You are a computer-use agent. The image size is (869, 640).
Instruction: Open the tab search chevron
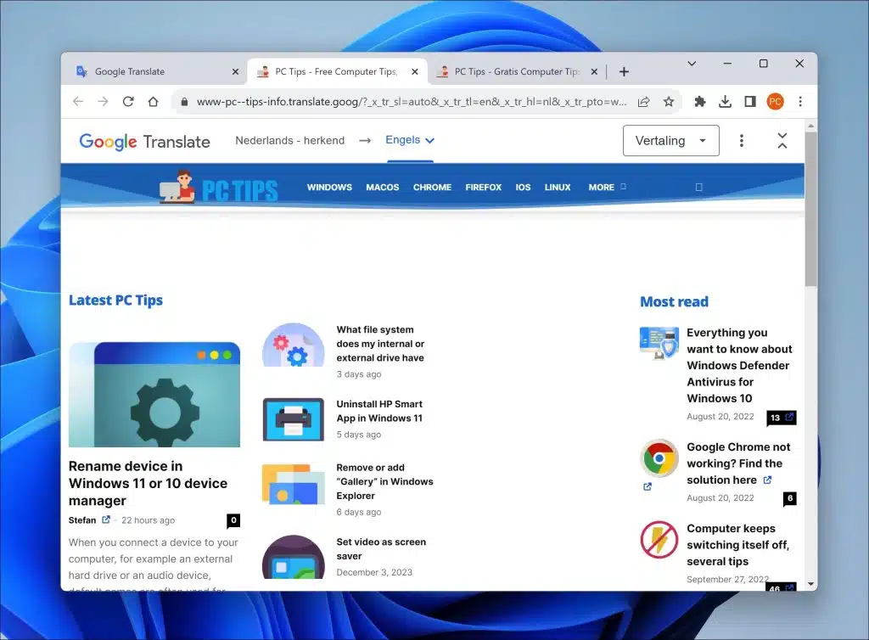click(x=692, y=64)
